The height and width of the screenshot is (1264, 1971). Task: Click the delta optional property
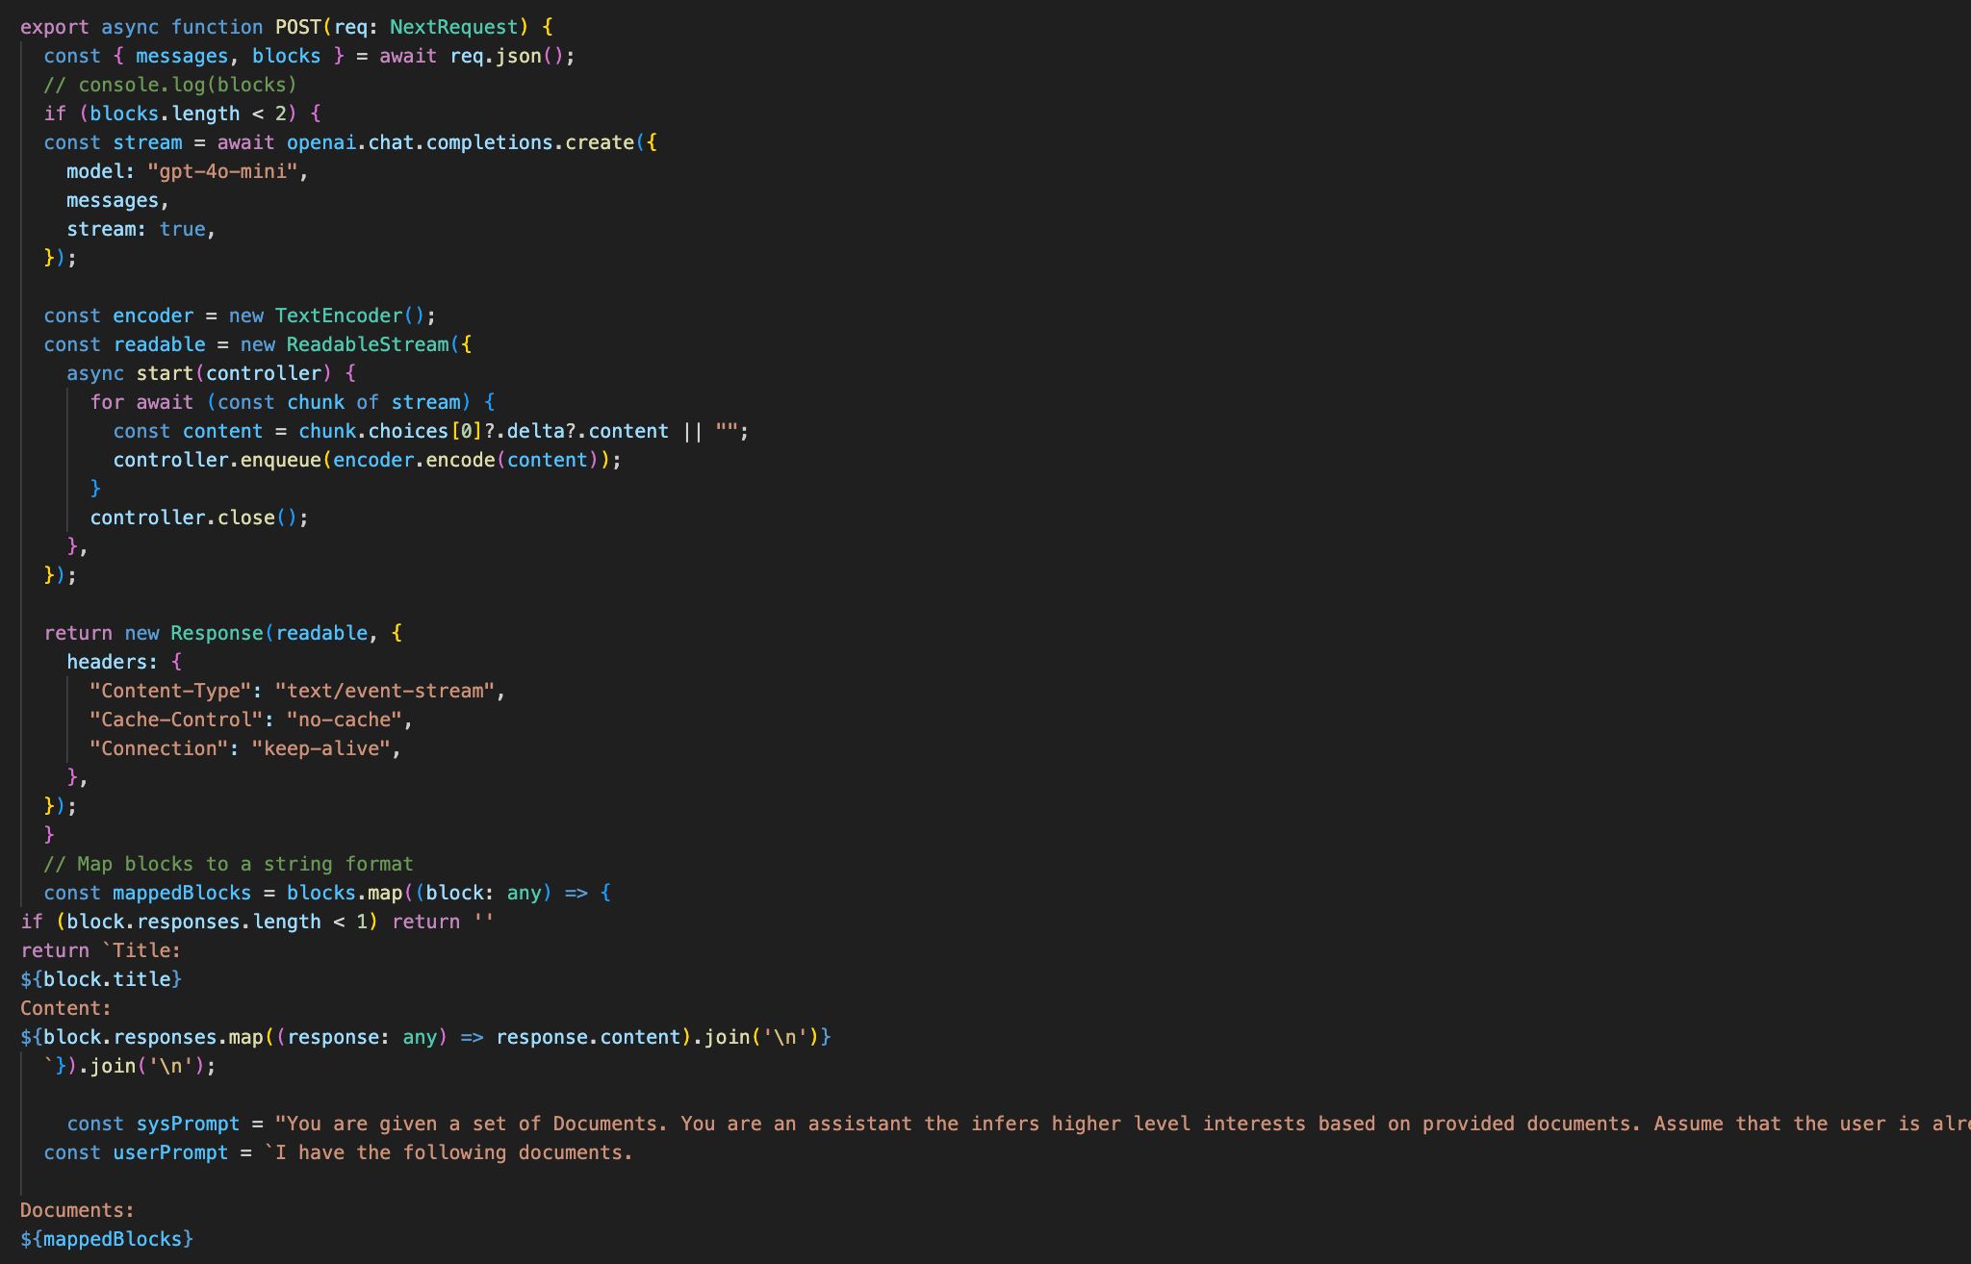click(536, 431)
